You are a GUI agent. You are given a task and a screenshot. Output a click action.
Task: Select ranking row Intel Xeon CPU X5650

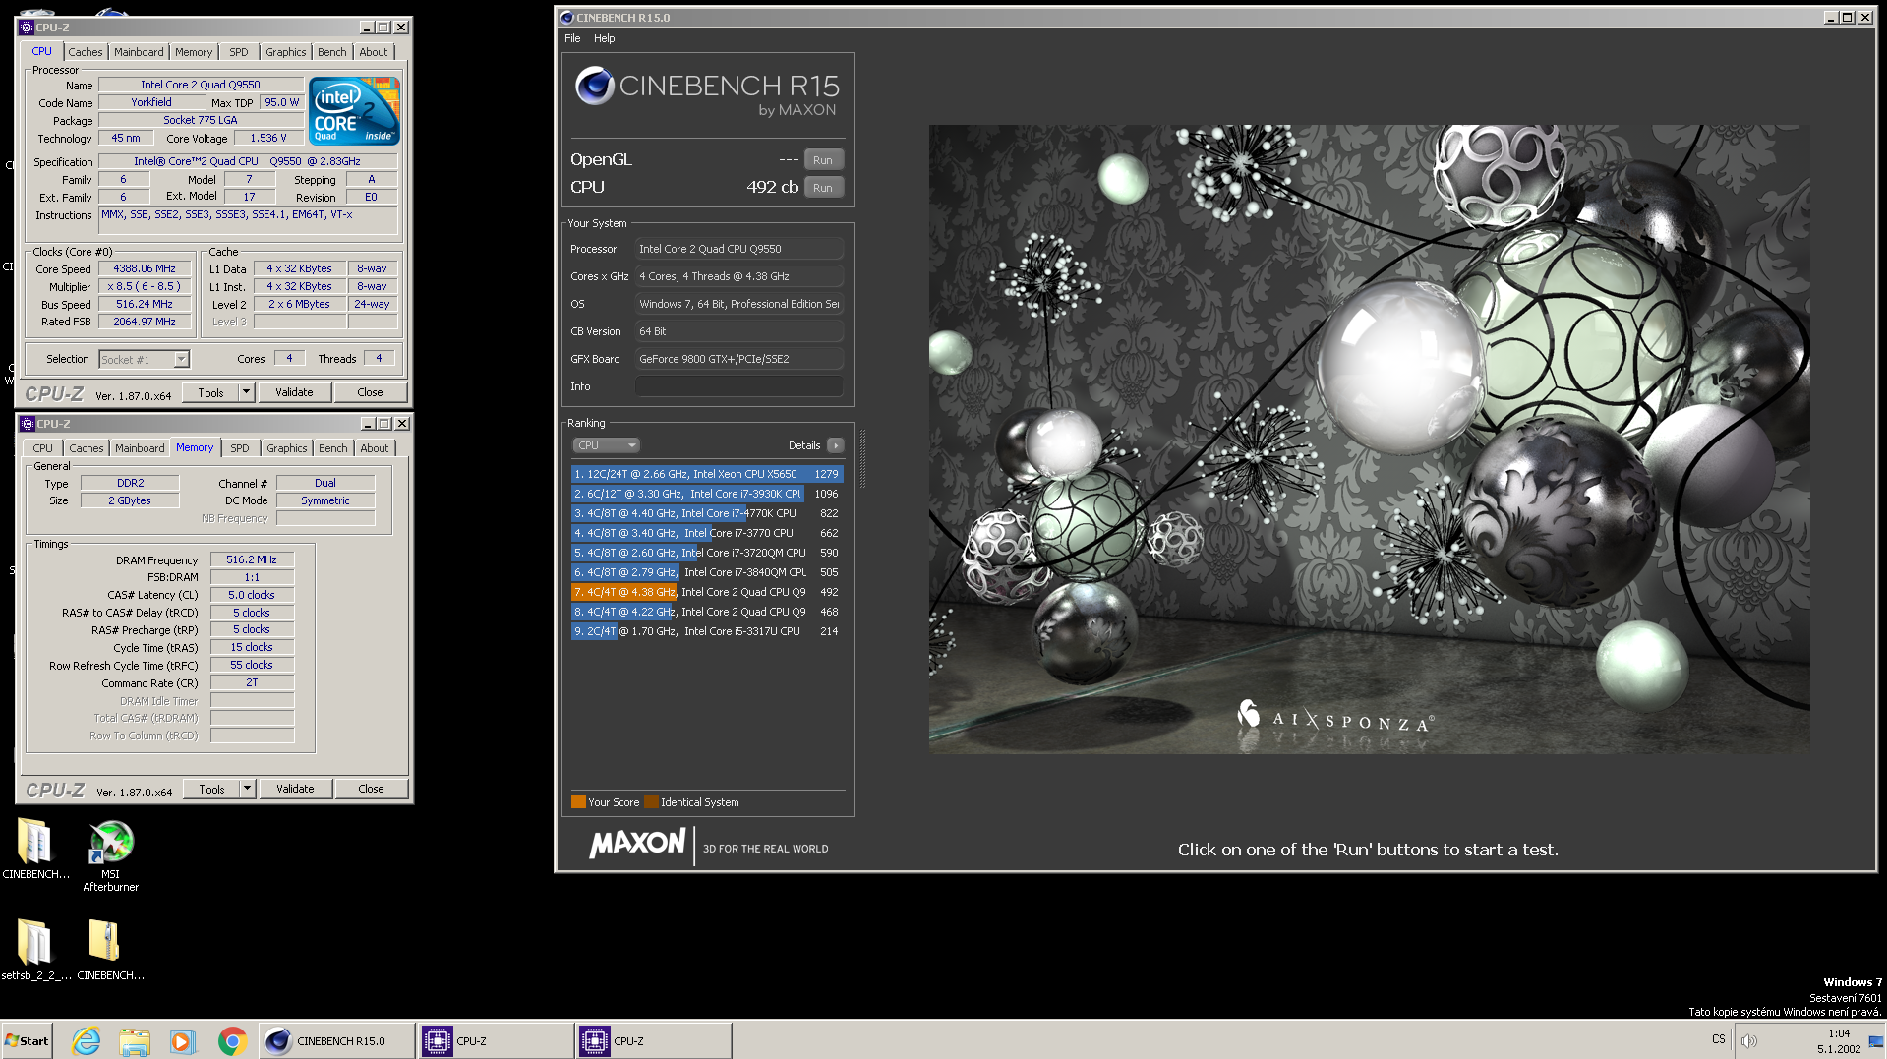707,474
